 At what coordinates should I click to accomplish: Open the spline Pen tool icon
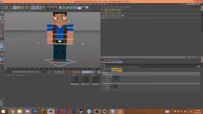pos(64,8)
